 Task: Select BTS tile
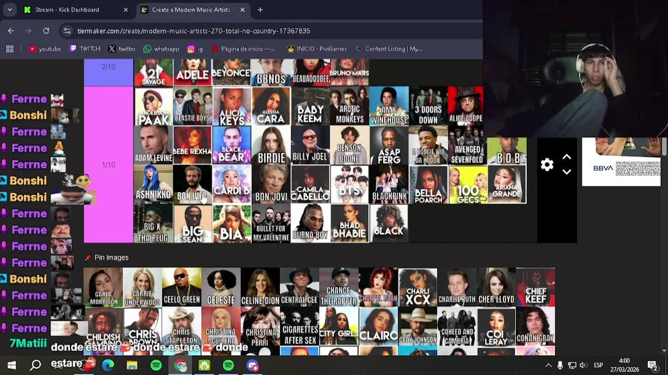(349, 184)
